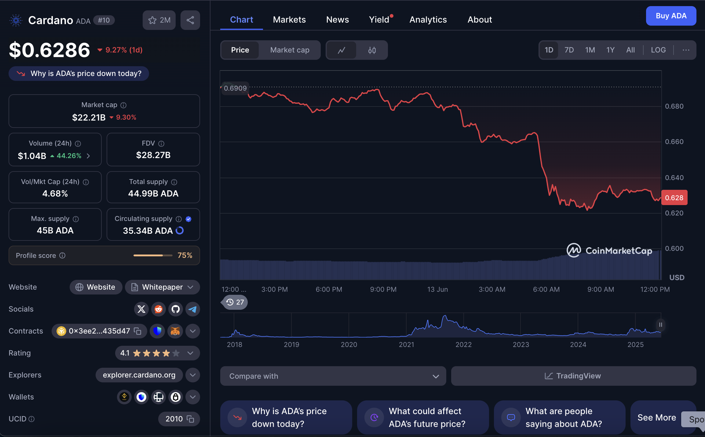
Task: Click Circulating supply info icon
Action: (179, 219)
